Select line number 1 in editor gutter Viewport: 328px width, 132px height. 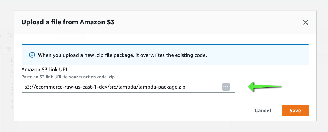(12, 60)
